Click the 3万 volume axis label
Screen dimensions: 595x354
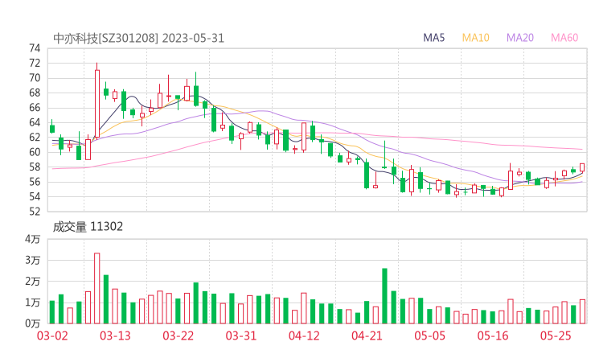point(33,260)
